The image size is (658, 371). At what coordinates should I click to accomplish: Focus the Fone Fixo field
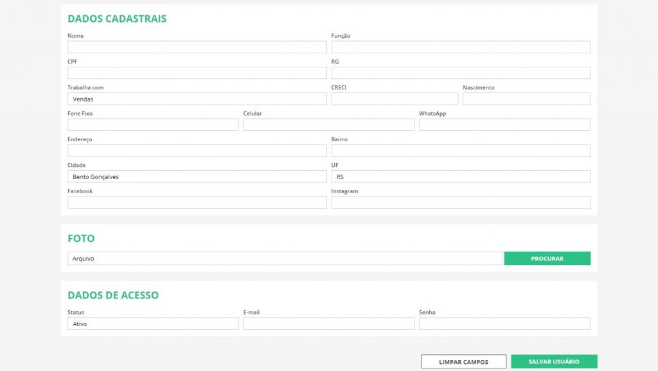[153, 125]
